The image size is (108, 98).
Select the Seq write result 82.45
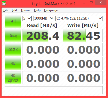tap(83, 35)
